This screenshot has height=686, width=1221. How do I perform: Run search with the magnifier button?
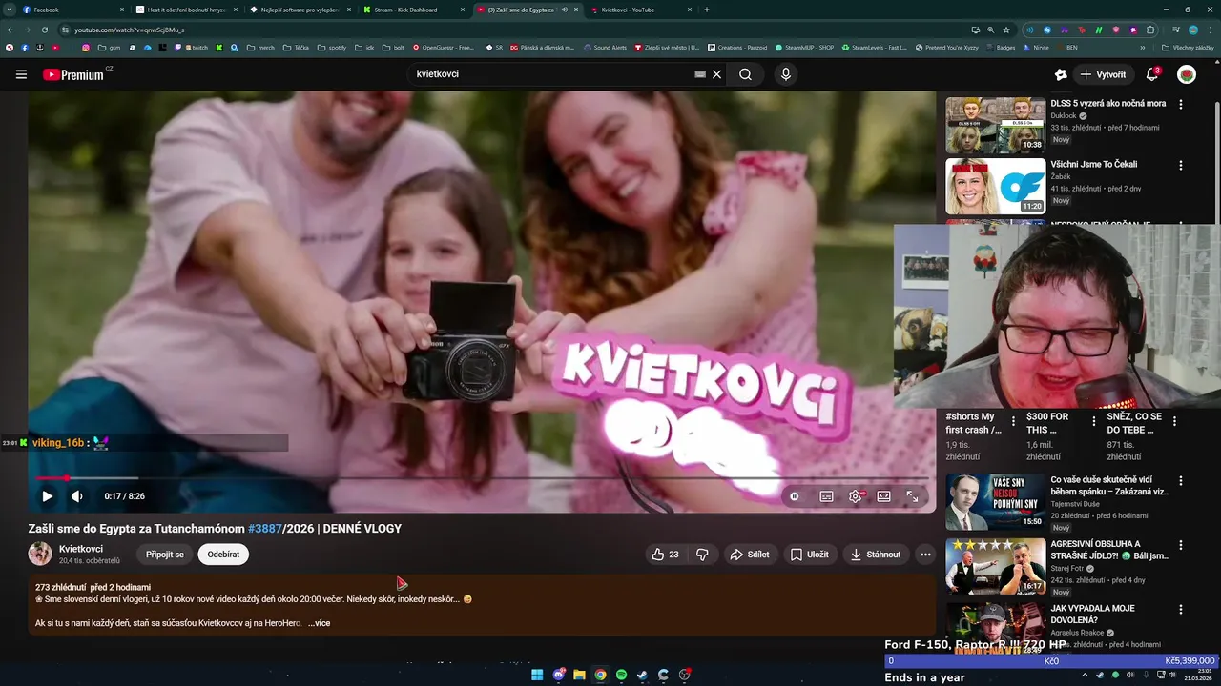[745, 74]
